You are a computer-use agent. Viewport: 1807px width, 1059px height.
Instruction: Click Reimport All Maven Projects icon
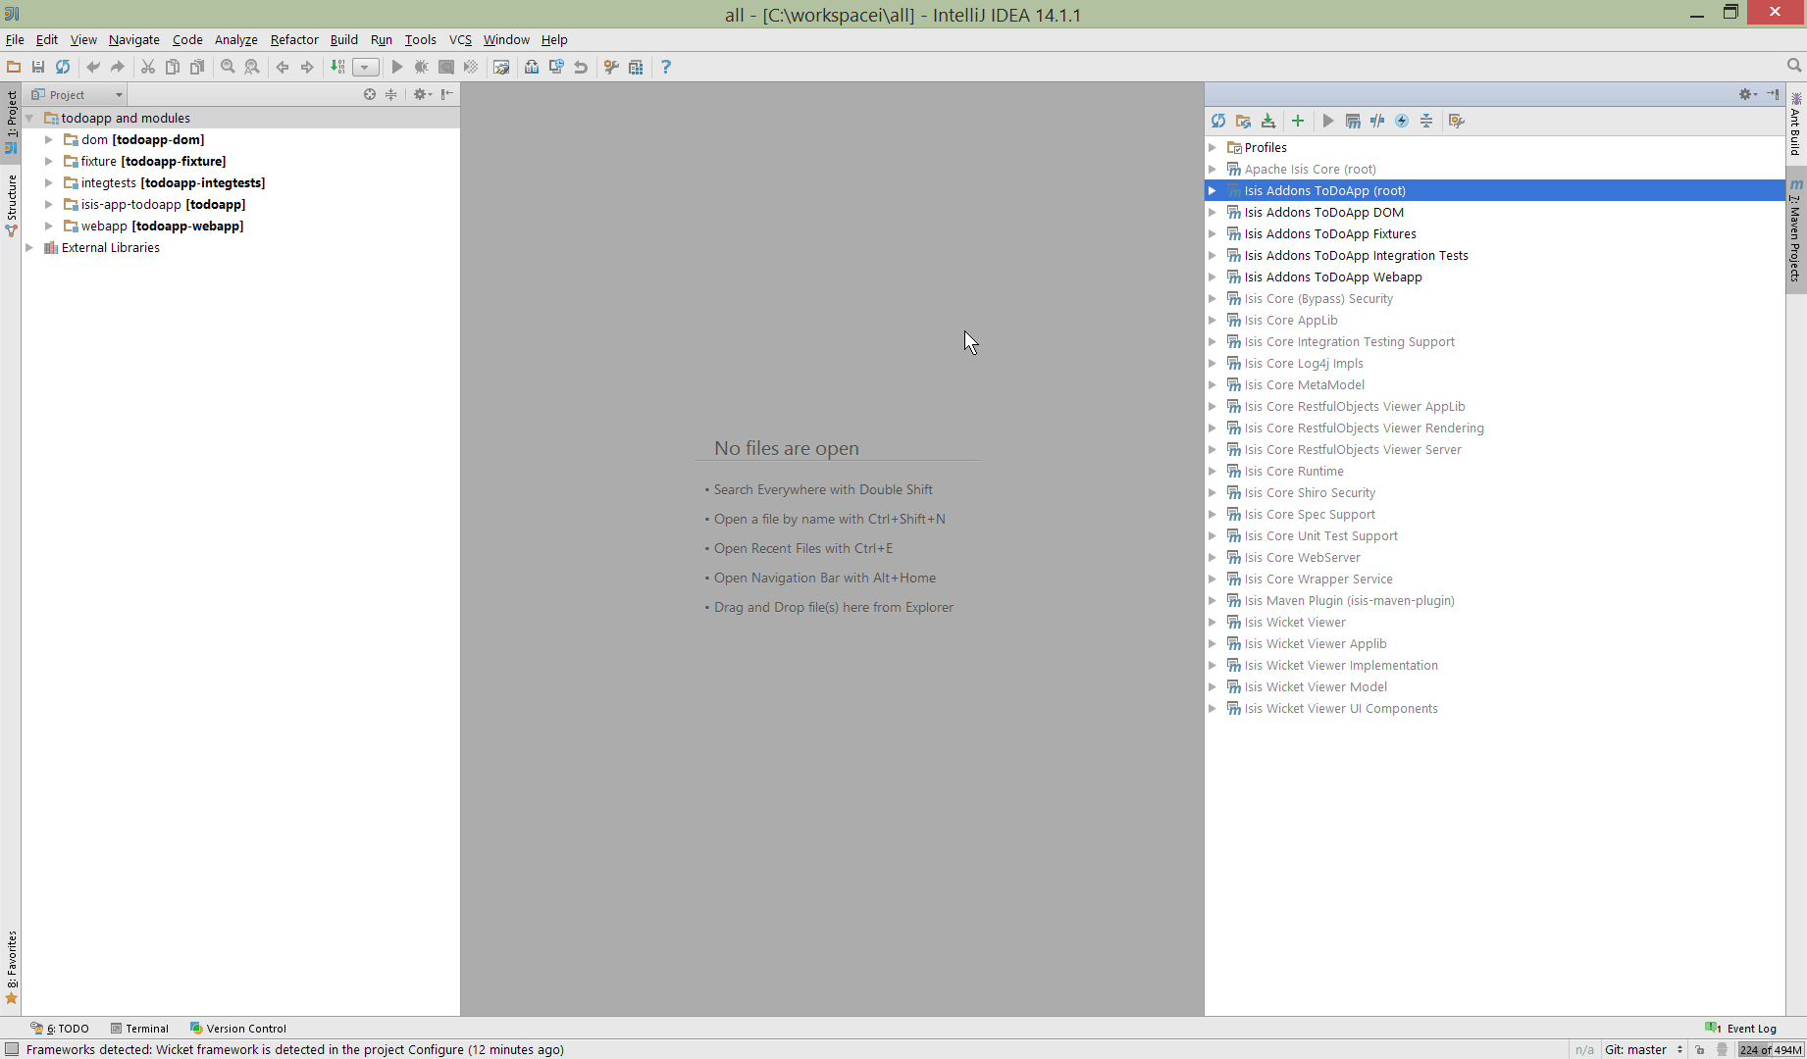(x=1218, y=121)
